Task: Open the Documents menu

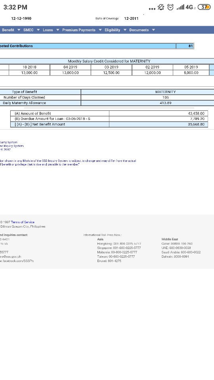Action: tap(139, 30)
